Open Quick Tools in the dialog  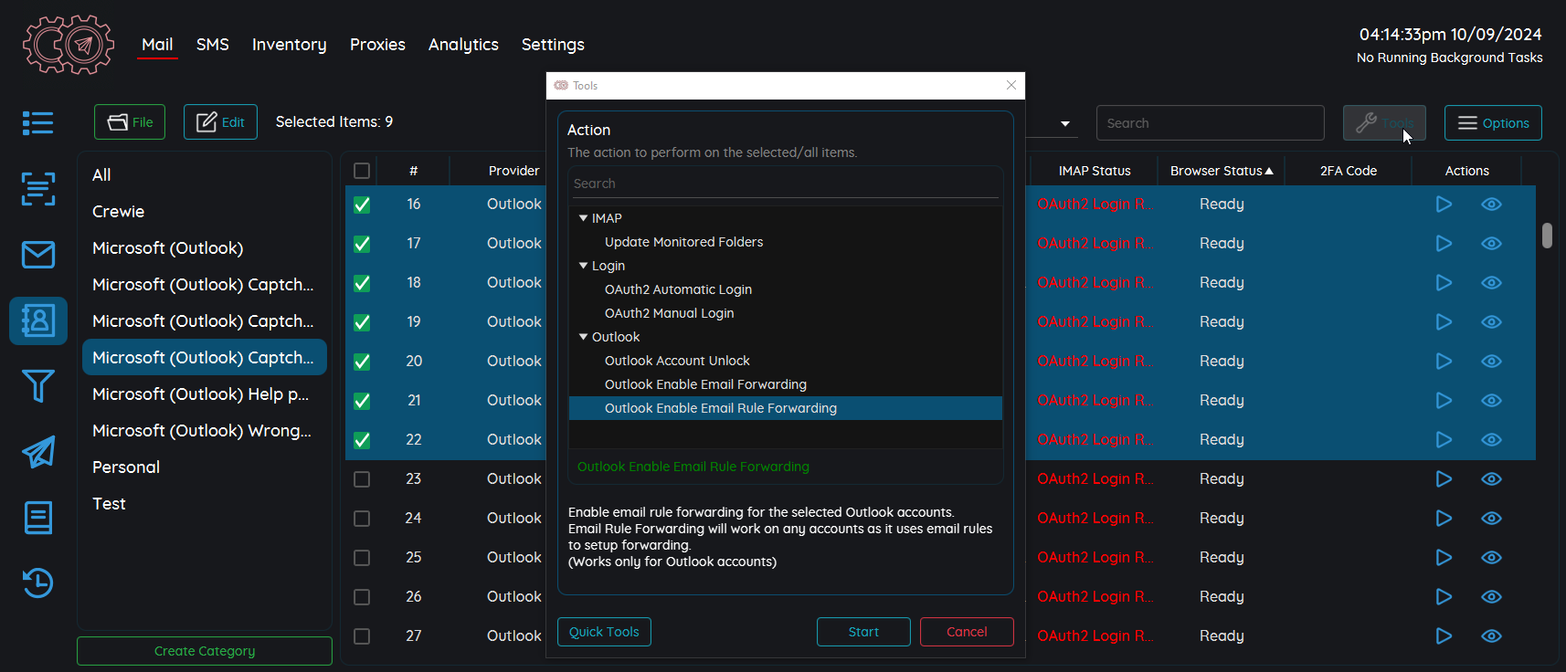(x=604, y=632)
